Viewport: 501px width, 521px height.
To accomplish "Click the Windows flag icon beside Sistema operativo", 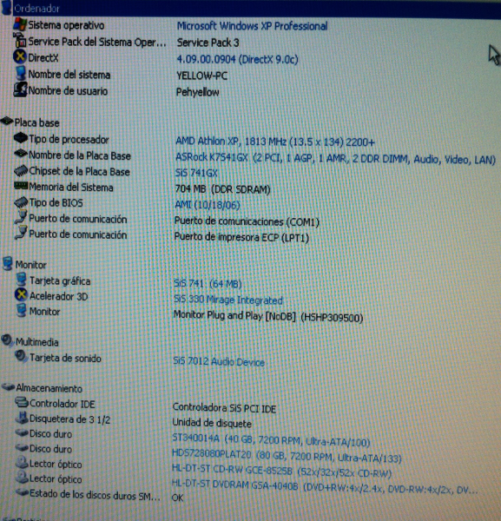I will [20, 24].
